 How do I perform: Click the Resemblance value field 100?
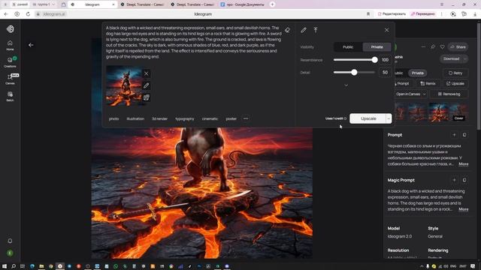(x=385, y=60)
